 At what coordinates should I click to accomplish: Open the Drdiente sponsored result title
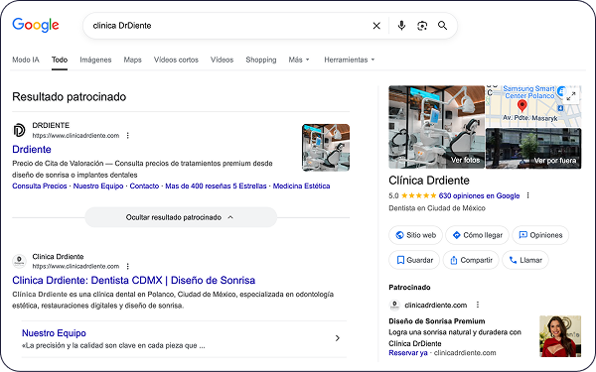32,149
